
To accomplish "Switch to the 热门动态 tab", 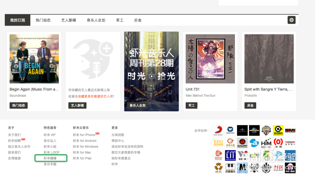I will pos(43,20).
